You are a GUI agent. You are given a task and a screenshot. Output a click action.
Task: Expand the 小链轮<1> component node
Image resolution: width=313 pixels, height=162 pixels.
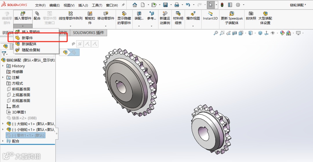point(3,130)
